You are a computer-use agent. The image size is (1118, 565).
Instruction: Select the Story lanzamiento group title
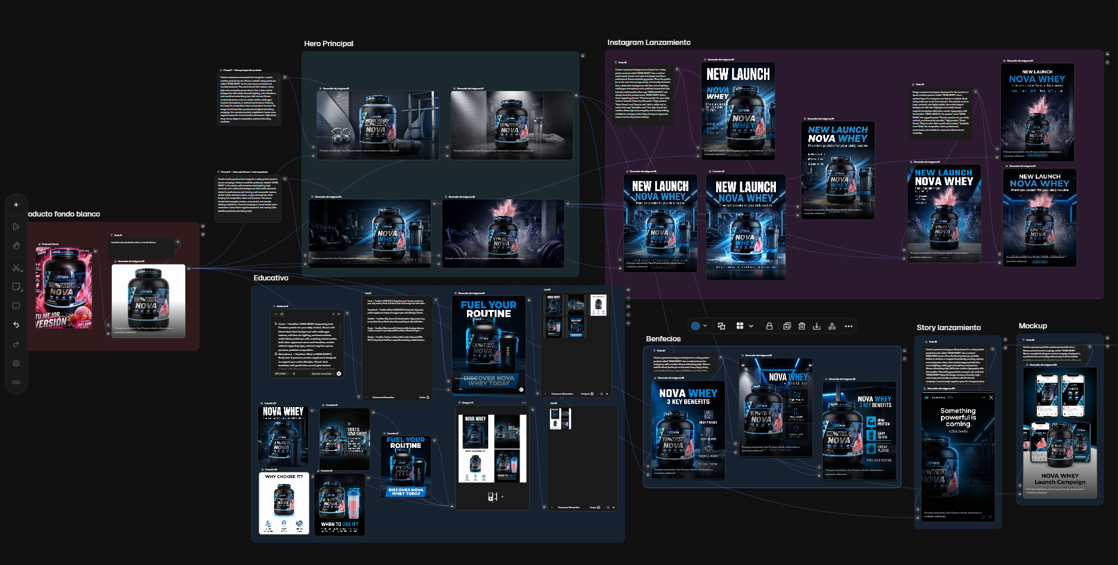click(x=949, y=328)
